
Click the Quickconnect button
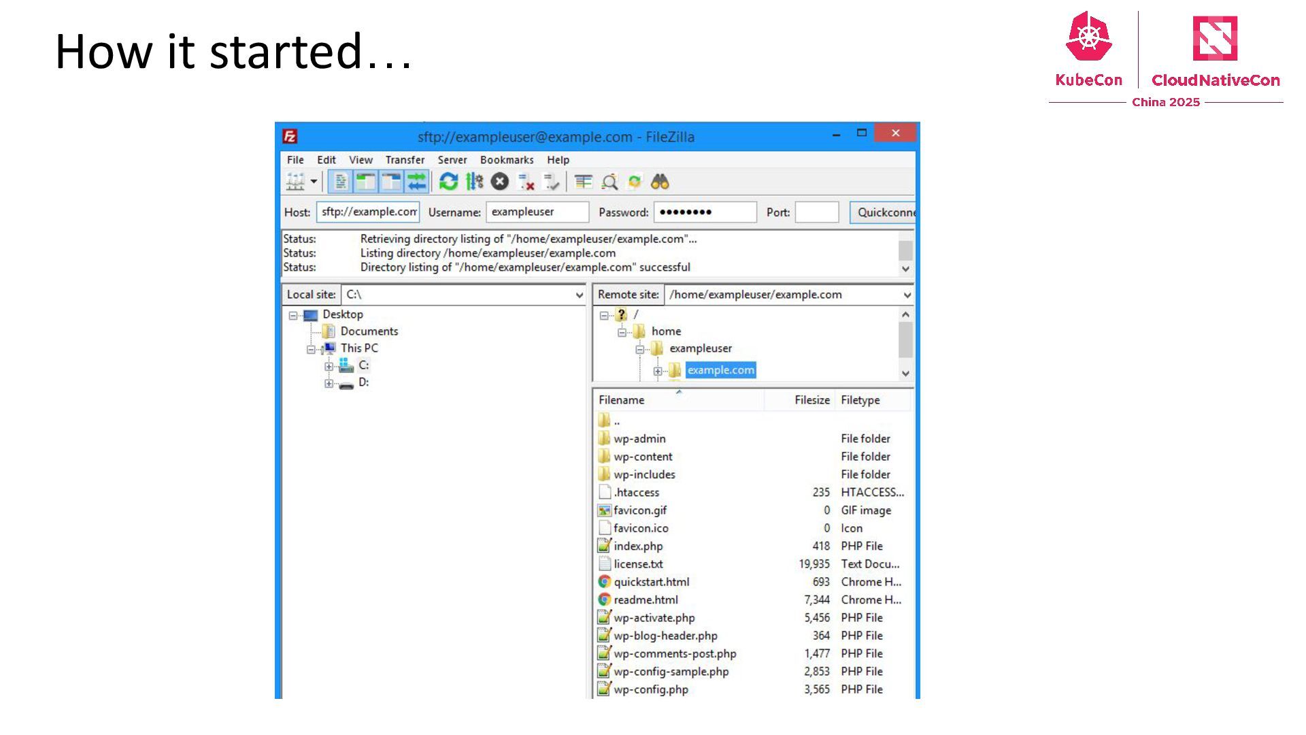tap(884, 212)
